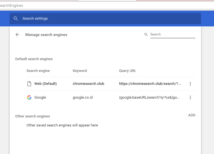
Task: Select the chromesearch.club keyword
Action: (88, 83)
